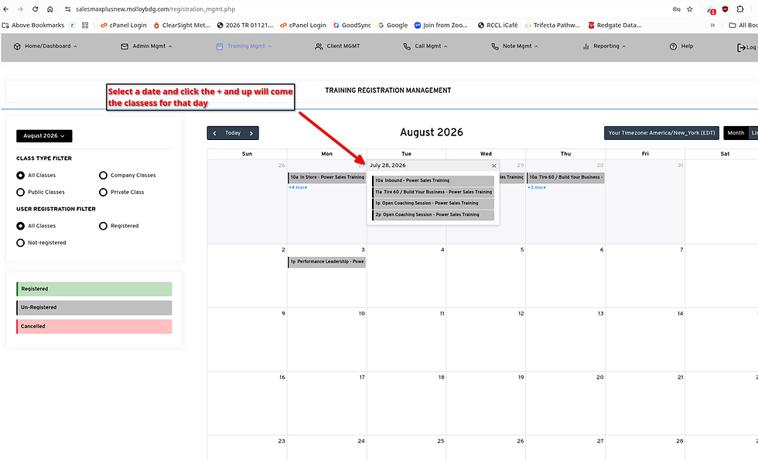Viewport: 758px width, 461px height.
Task: Open the Training Mgmt menu
Action: (x=244, y=46)
